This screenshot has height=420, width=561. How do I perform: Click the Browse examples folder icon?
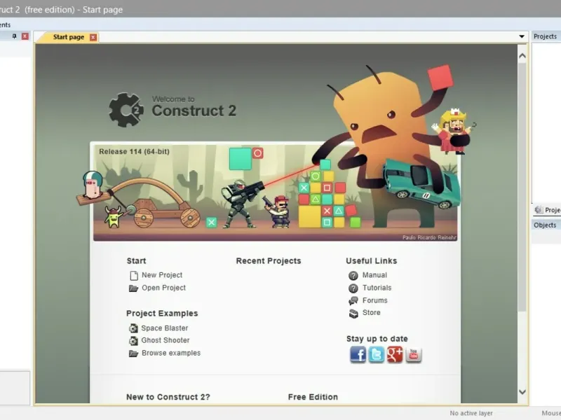[133, 353]
